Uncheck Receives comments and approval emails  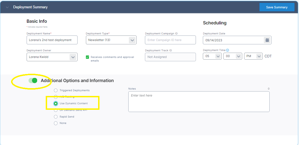click(x=88, y=57)
